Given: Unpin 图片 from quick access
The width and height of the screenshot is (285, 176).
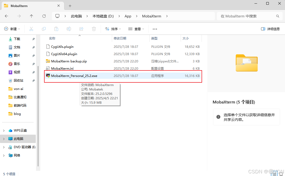Looking at the screenshot, I should pyautogui.click(x=33, y=56).
